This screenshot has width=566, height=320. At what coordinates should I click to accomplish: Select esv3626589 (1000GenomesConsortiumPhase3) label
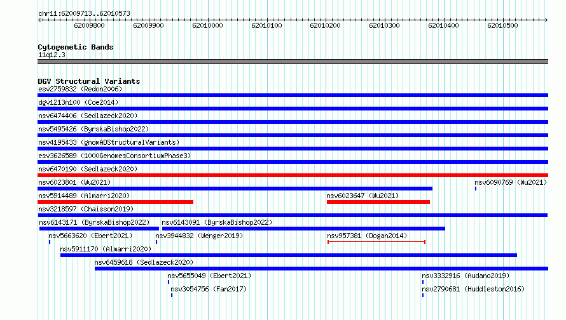(114, 156)
